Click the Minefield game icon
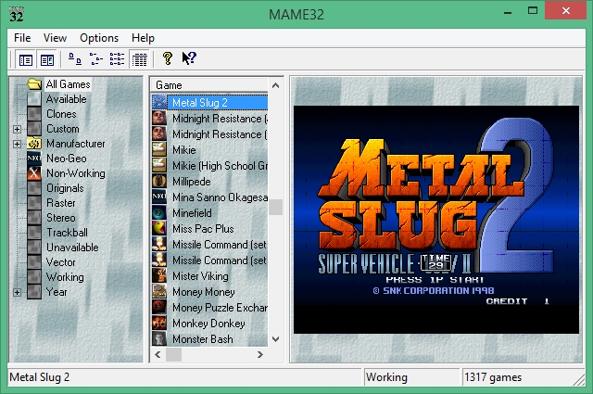 tap(159, 212)
